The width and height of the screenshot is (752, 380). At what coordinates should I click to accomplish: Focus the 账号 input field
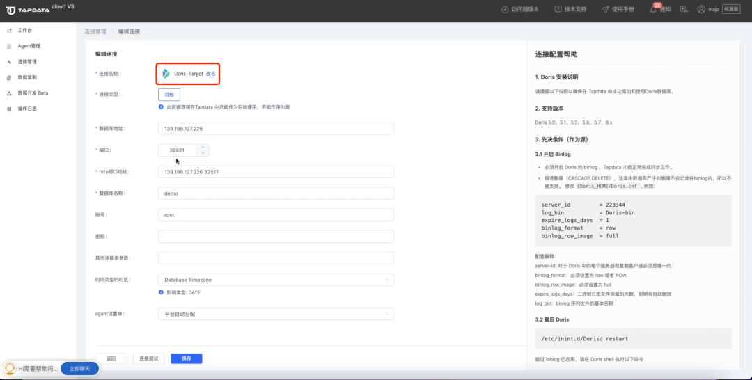point(276,214)
